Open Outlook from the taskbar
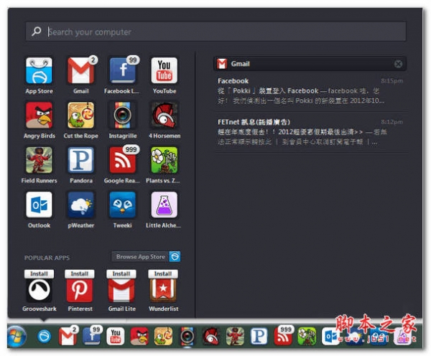431x356 pixels. click(330, 337)
